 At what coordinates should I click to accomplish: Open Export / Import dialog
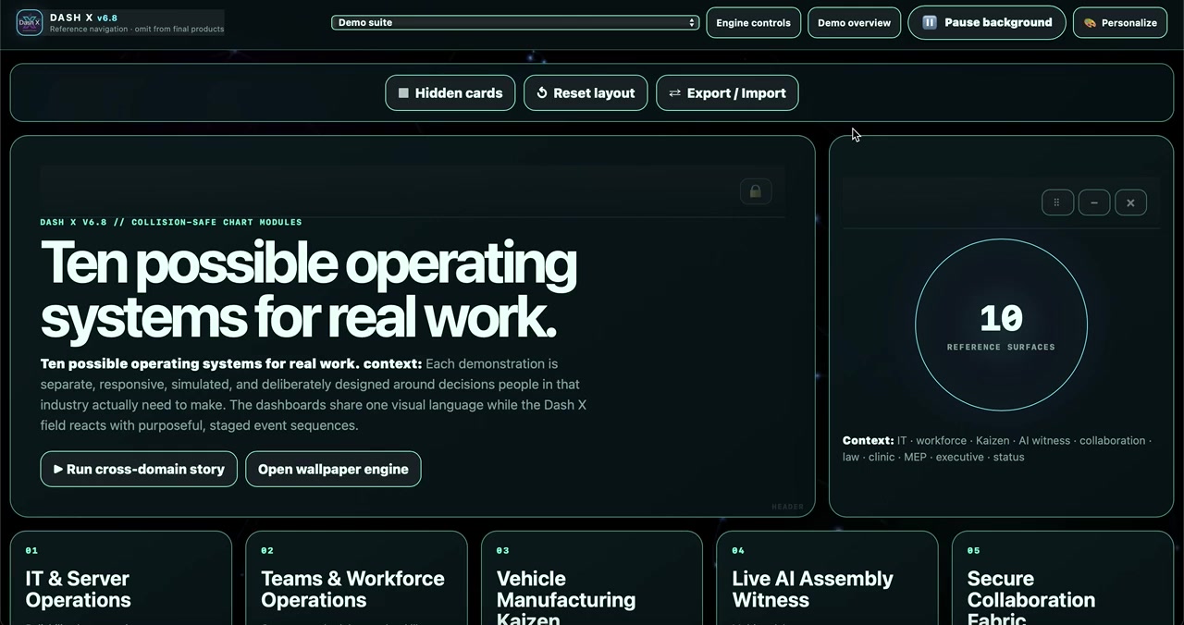(727, 92)
